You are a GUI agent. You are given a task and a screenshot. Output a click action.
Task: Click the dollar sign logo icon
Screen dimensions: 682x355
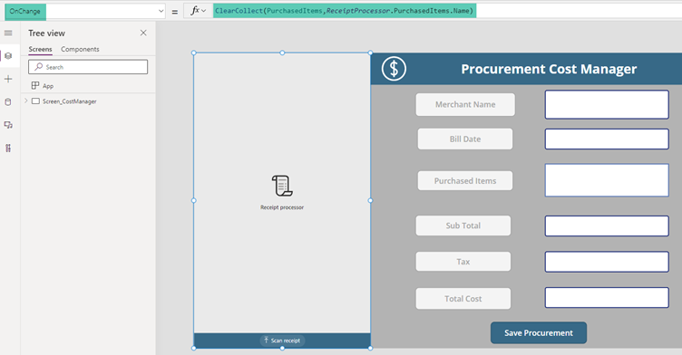click(x=395, y=69)
